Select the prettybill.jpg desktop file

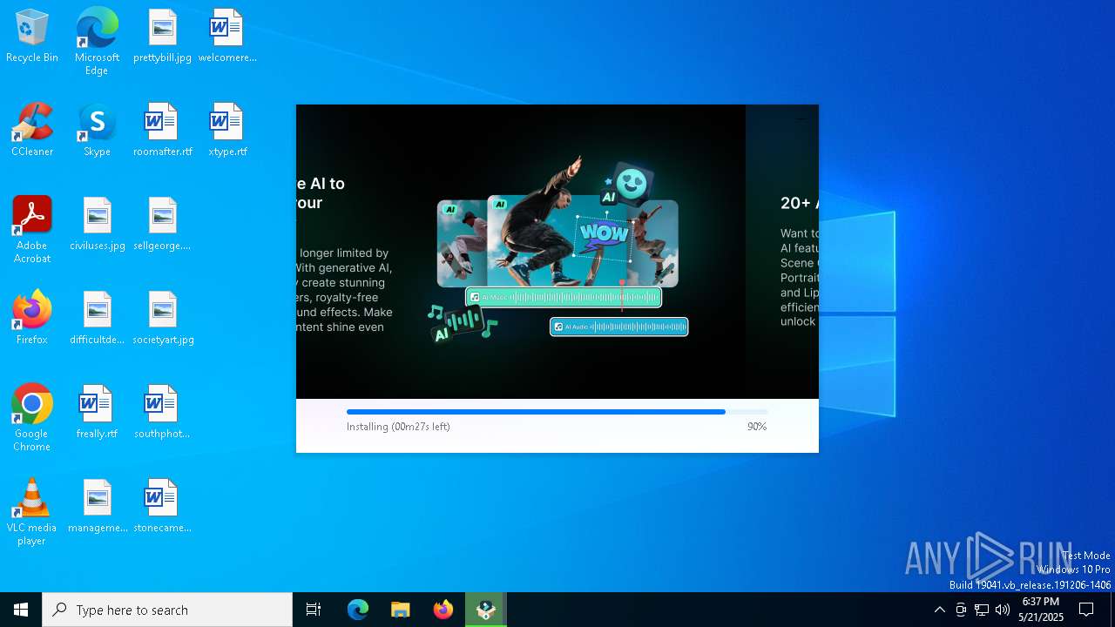(162, 36)
